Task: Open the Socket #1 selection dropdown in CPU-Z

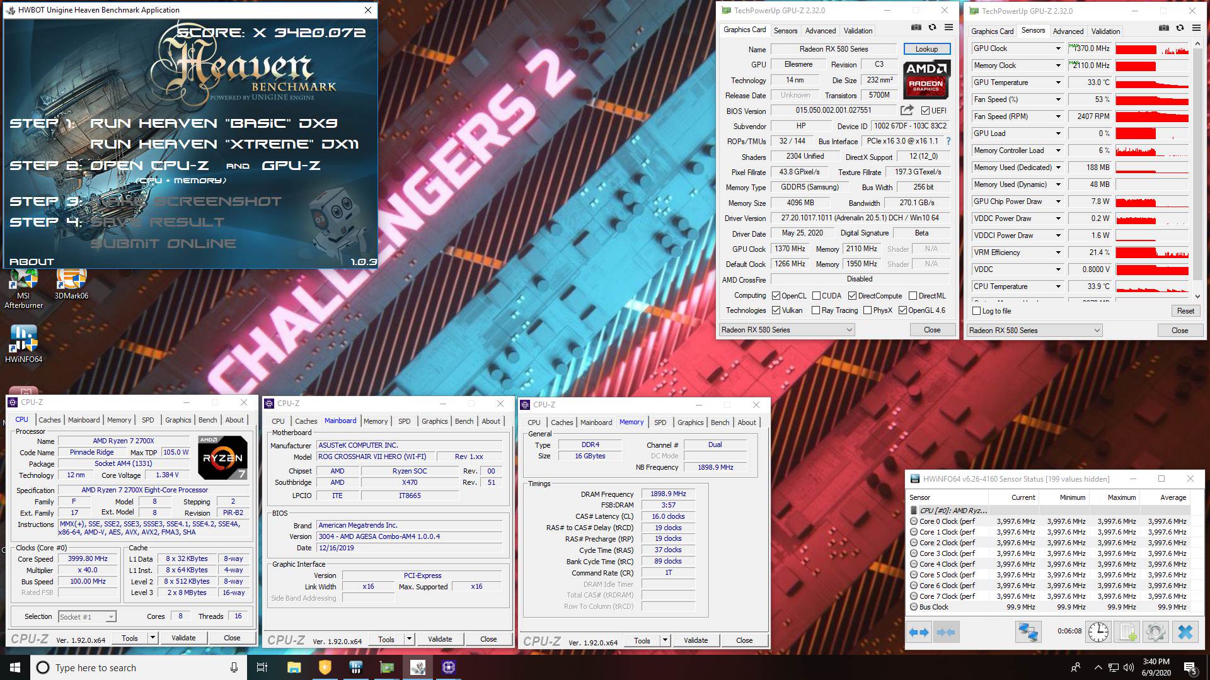Action: (87, 617)
